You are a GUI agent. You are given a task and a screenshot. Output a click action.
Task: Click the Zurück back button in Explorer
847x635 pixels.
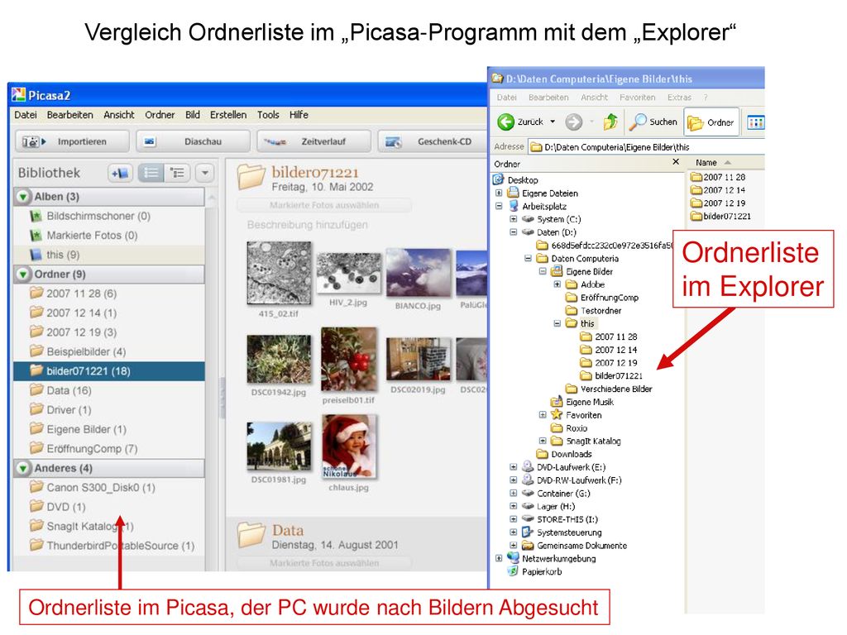519,122
